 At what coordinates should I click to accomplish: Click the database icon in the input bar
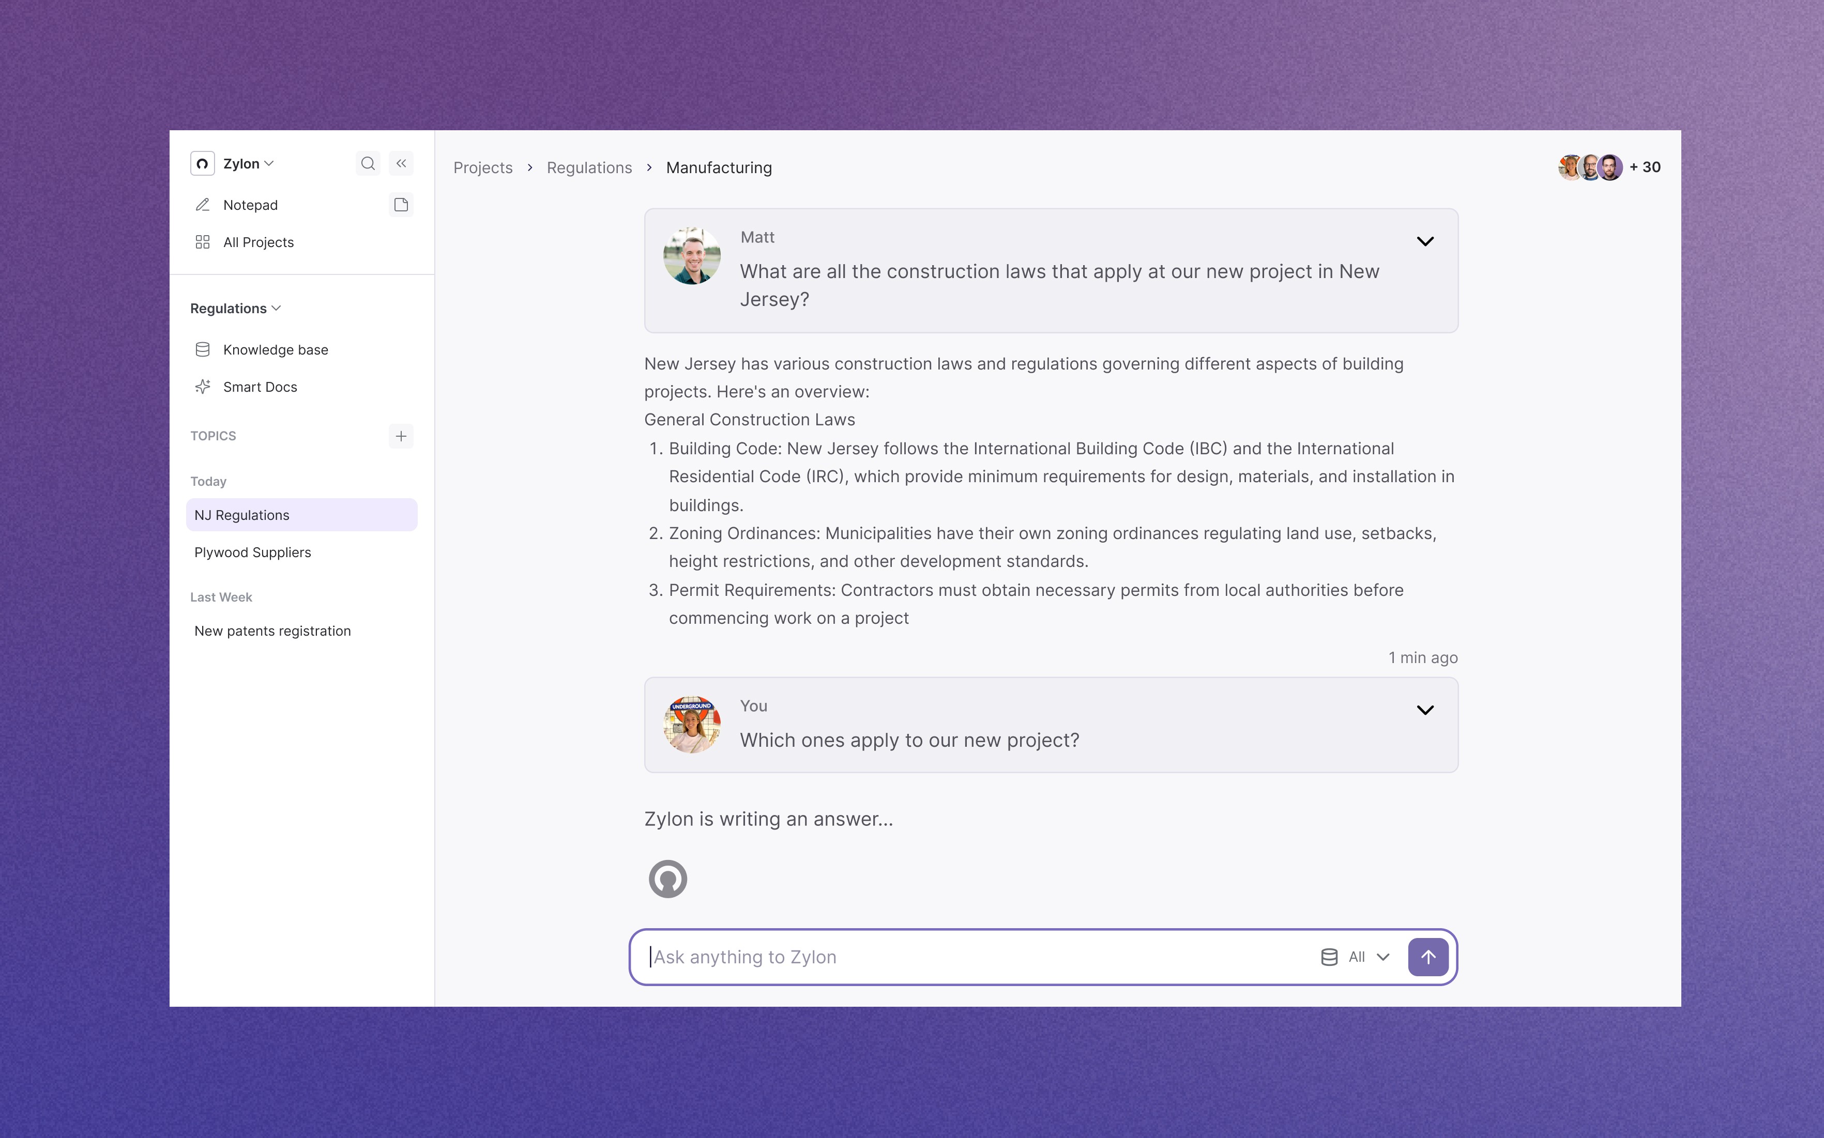coord(1329,957)
